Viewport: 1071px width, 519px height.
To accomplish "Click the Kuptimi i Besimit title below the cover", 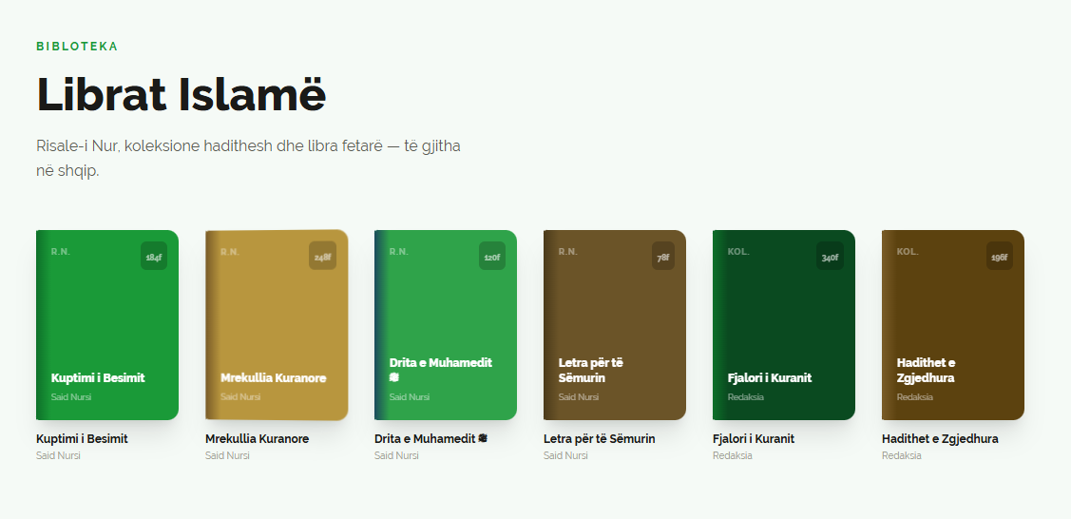I will (x=82, y=439).
